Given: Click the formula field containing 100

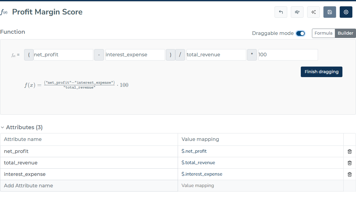Looking at the screenshot, I should point(288,55).
